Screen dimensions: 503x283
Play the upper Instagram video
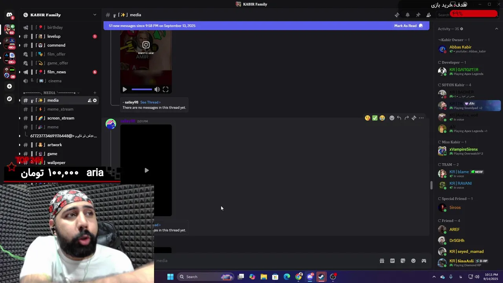[125, 90]
